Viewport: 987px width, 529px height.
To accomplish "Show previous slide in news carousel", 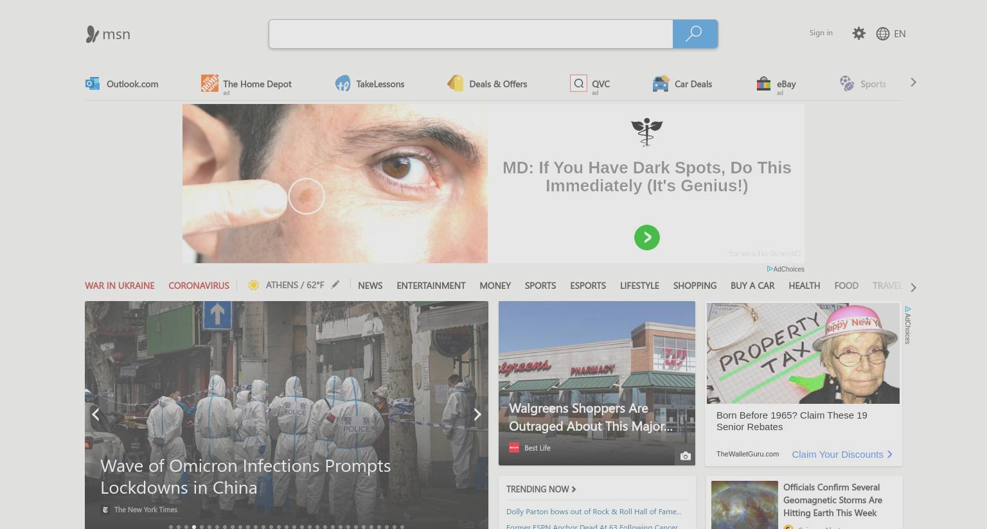I will tap(96, 414).
